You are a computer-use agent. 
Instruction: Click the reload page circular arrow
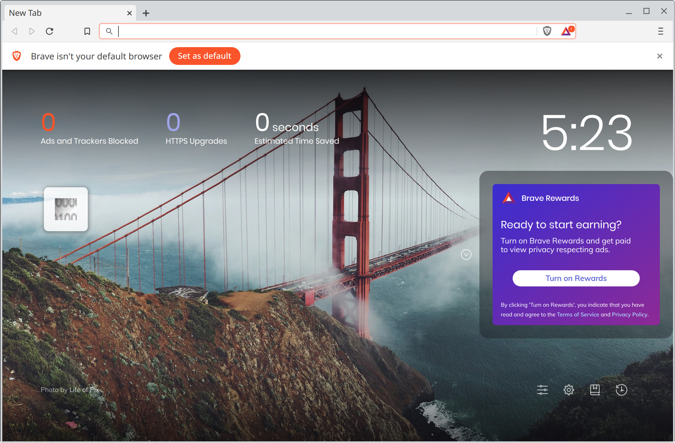(49, 31)
